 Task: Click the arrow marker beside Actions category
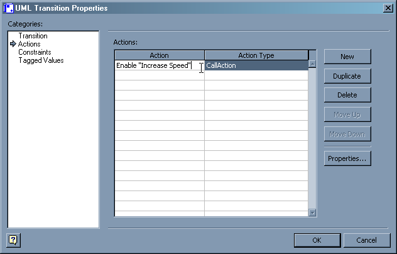coord(13,45)
